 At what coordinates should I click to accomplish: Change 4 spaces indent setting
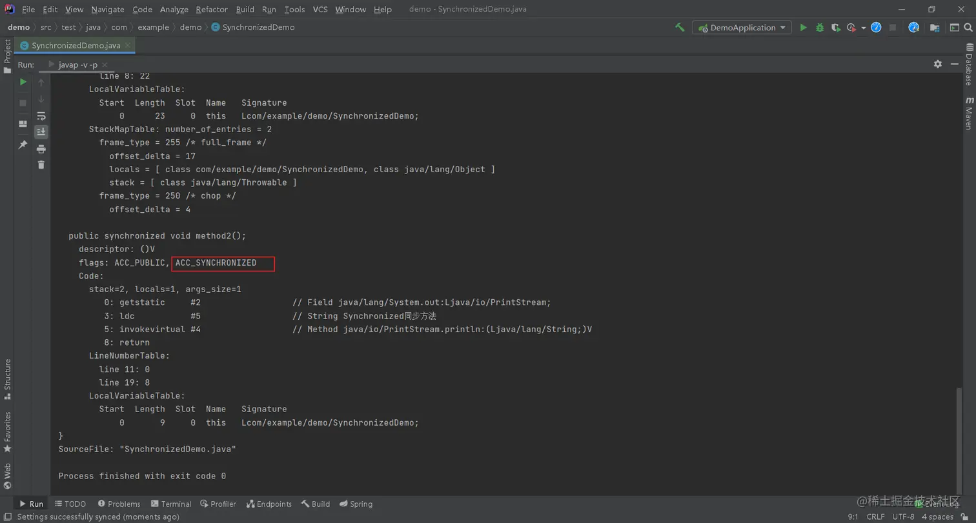click(x=937, y=517)
